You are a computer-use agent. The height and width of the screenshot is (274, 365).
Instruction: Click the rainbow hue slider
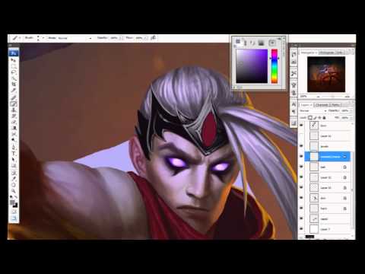click(275, 66)
